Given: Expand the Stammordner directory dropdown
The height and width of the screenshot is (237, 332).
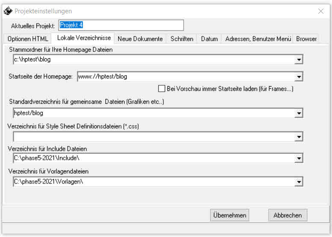Looking at the screenshot, I should click(x=299, y=60).
